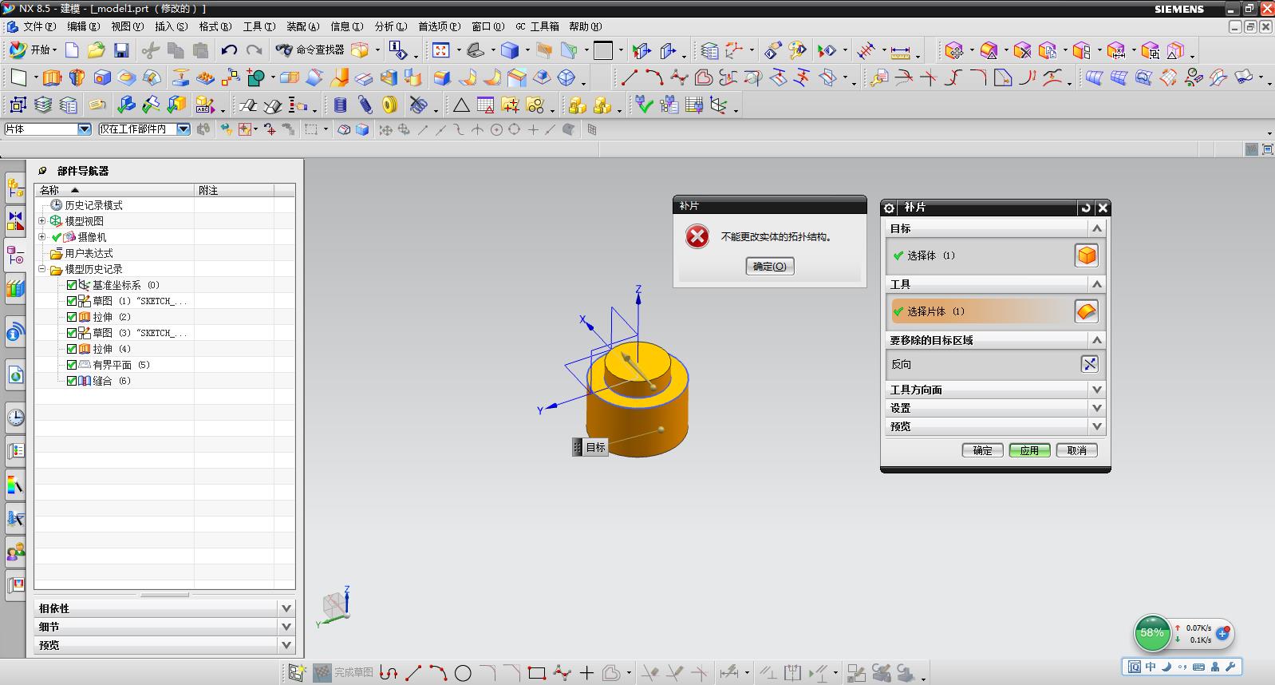
Task: Expand the 模型视图 tree node
Action: (42, 221)
